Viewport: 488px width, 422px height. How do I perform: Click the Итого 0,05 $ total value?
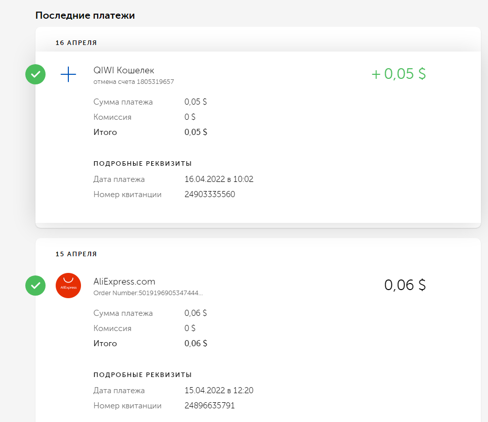[196, 132]
